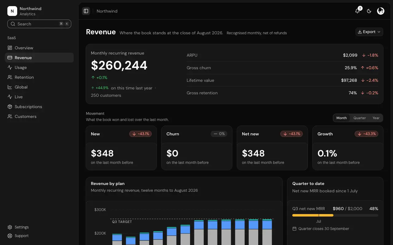
Task: Select the Month period toggle
Action: coord(341,118)
